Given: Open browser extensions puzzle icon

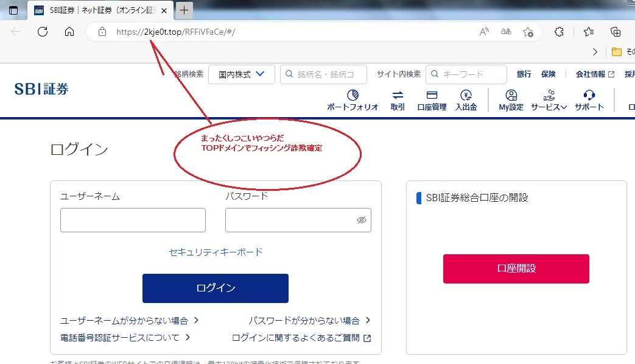Looking at the screenshot, I should point(559,32).
